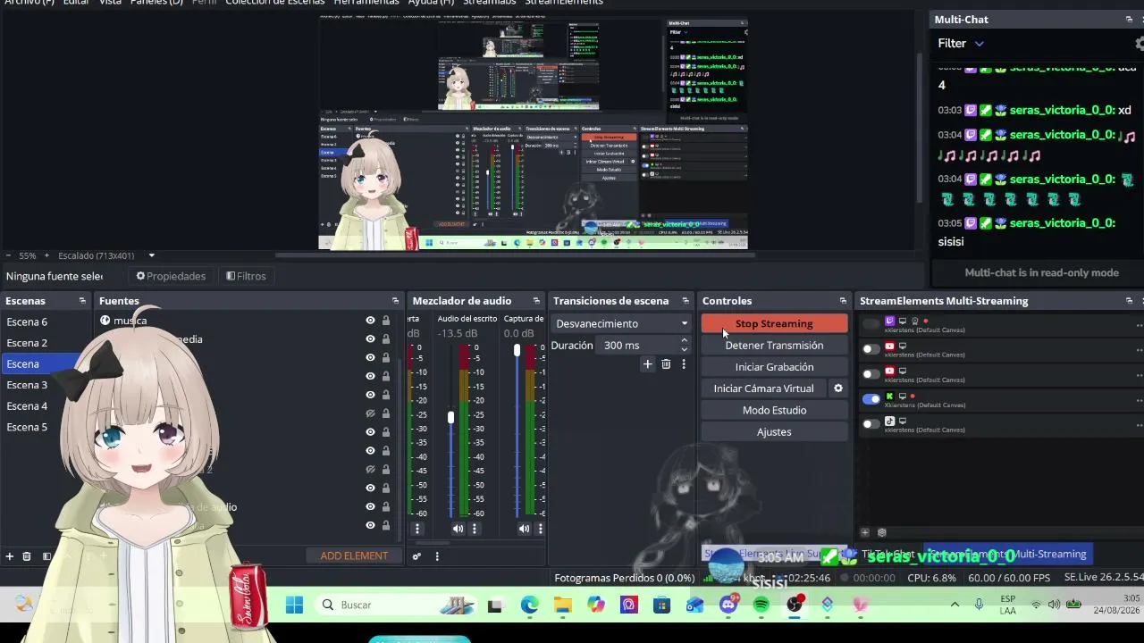Image resolution: width=1144 pixels, height=643 pixels.
Task: Float the Multi-Chat dock panel
Action: point(1129,20)
